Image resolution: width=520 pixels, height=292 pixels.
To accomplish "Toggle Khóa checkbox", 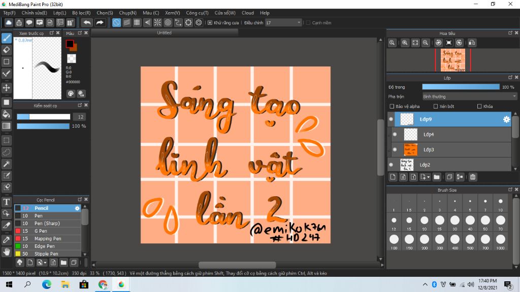I will coord(479,106).
